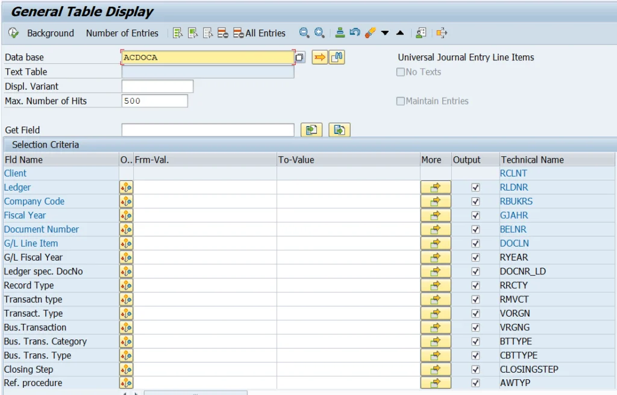Click More multiple selection button for Company Code
The image size is (617, 395).
tap(436, 201)
